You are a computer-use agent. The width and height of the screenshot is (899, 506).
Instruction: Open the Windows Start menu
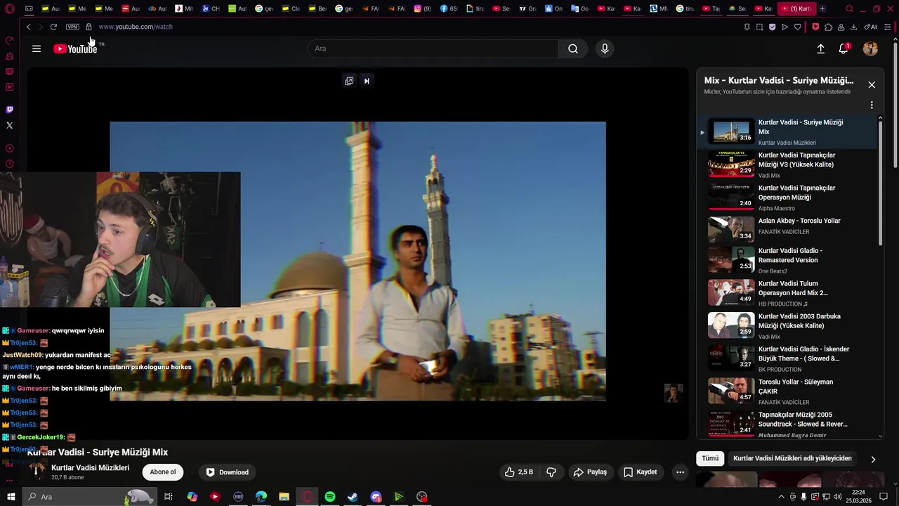pos(10,497)
